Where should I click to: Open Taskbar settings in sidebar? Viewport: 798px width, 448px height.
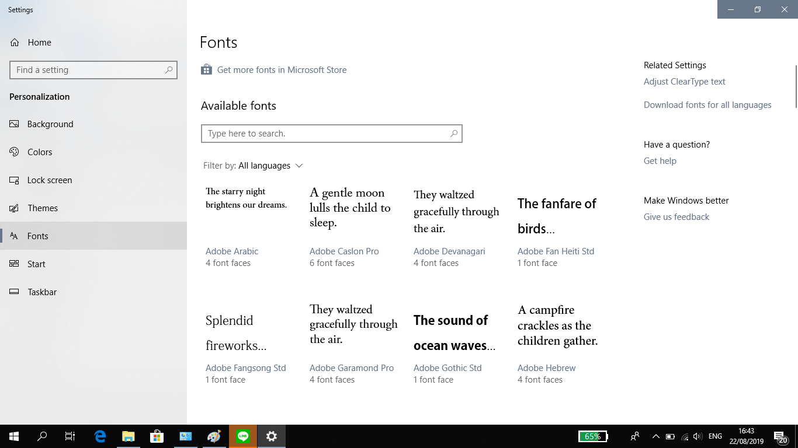pyautogui.click(x=42, y=292)
